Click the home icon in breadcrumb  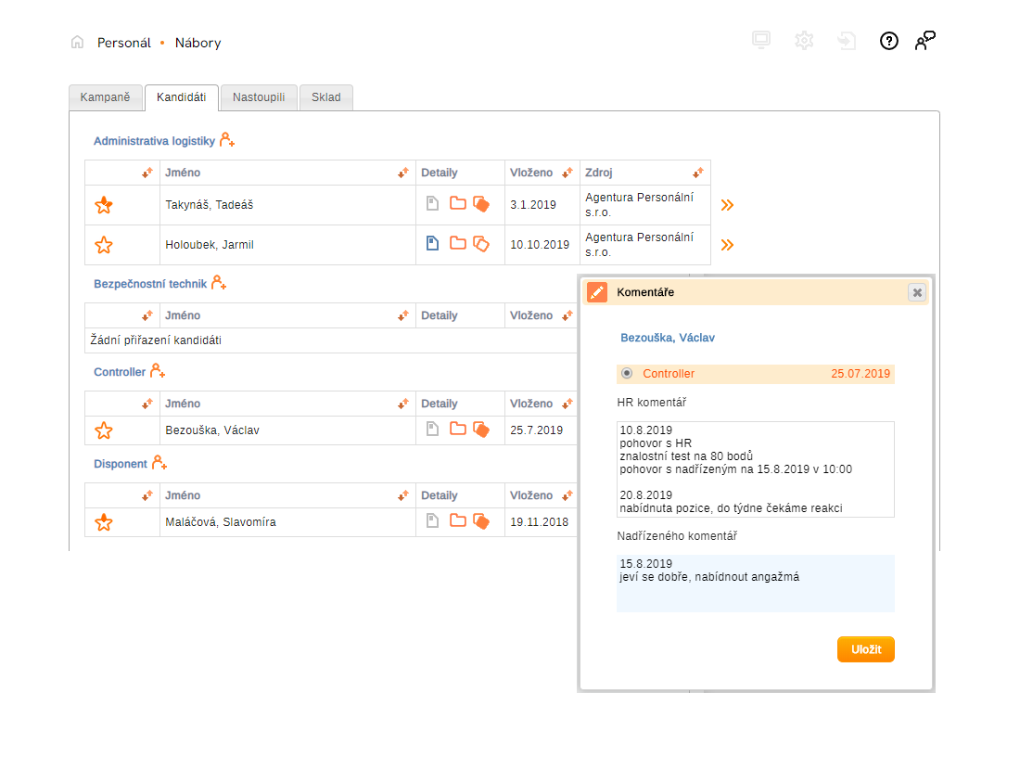tap(77, 42)
